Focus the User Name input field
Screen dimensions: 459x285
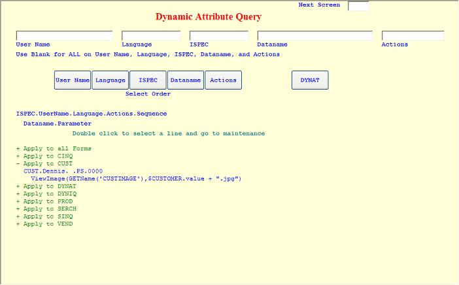(x=64, y=36)
